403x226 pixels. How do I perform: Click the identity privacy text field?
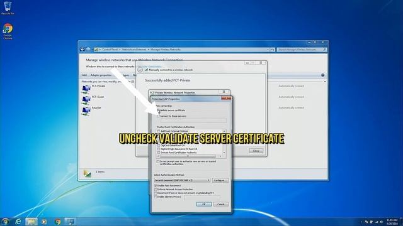click(202, 197)
